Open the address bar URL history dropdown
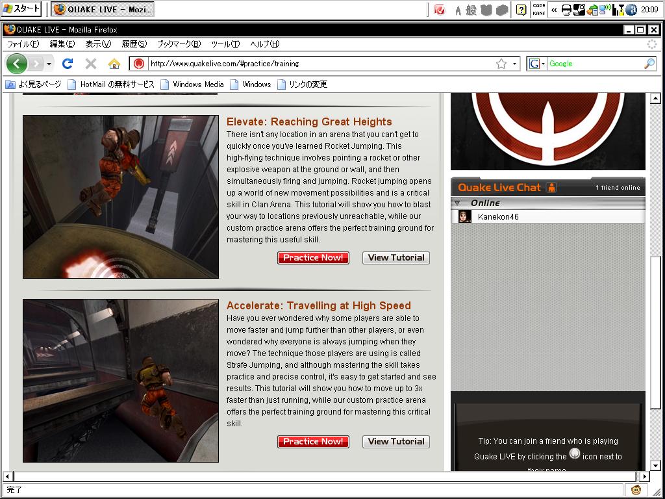 coord(514,64)
